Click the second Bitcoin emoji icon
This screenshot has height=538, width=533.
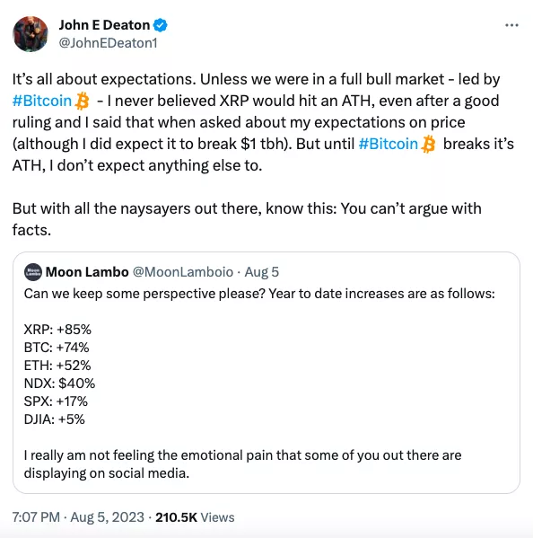point(428,144)
